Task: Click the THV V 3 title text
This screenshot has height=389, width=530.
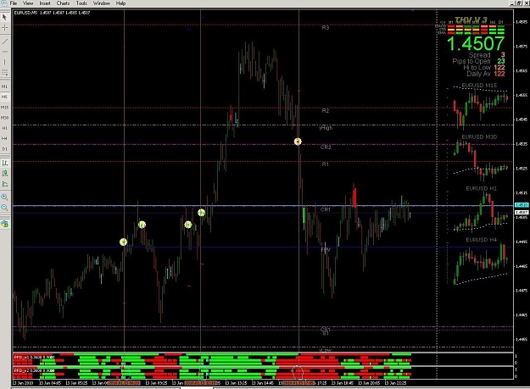Action: (471, 20)
